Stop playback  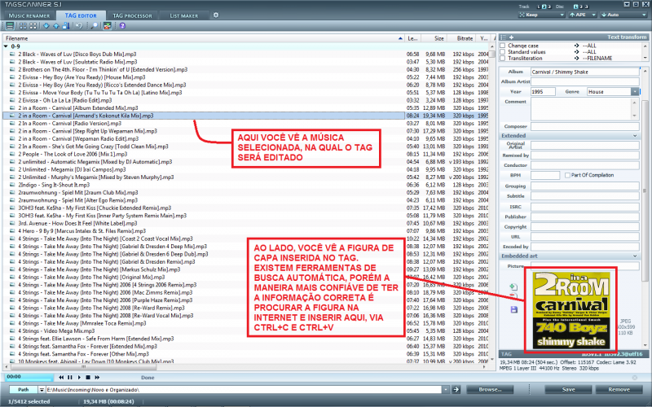[88, 378]
